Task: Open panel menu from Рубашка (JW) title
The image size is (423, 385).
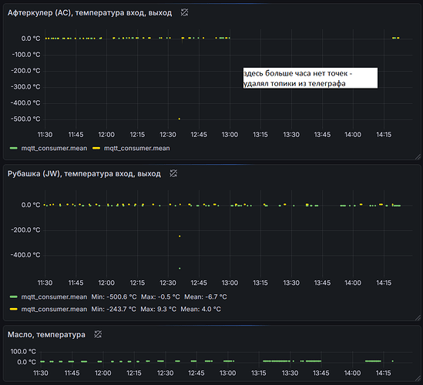Action: pyautogui.click(x=84, y=173)
